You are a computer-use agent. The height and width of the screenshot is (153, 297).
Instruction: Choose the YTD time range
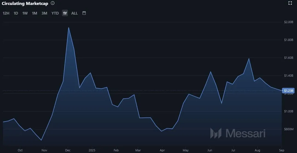(55, 13)
